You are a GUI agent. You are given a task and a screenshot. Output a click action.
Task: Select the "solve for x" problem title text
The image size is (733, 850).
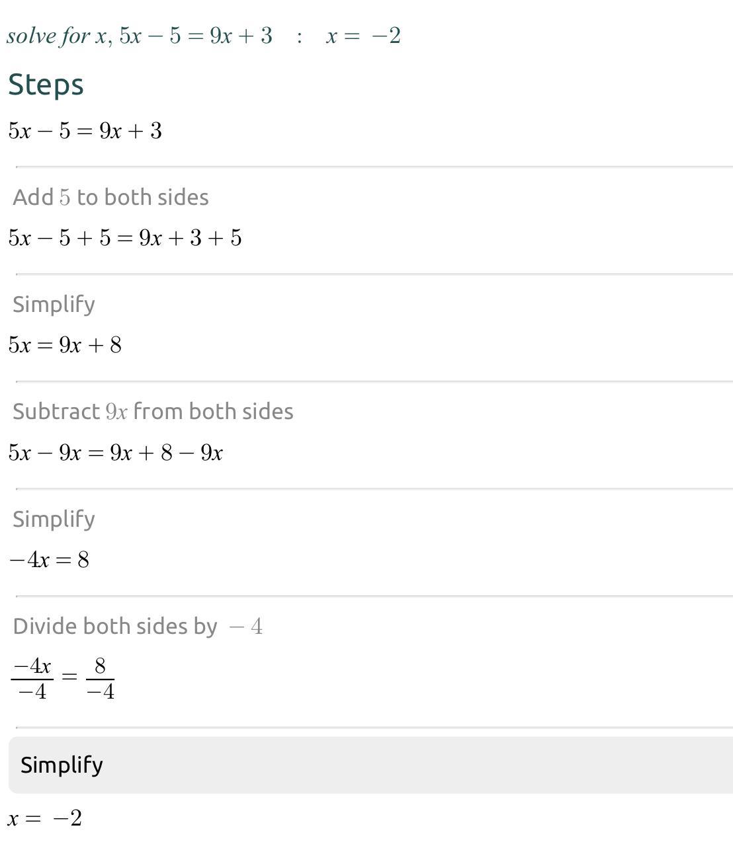click(57, 35)
